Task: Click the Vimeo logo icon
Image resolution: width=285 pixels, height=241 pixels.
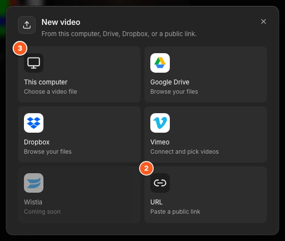Action: (x=160, y=123)
